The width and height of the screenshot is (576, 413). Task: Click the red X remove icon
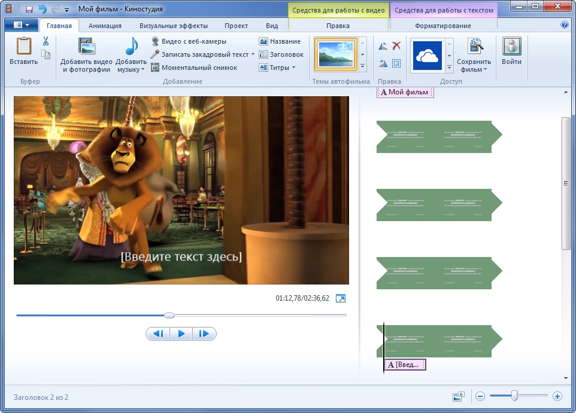[x=396, y=46]
